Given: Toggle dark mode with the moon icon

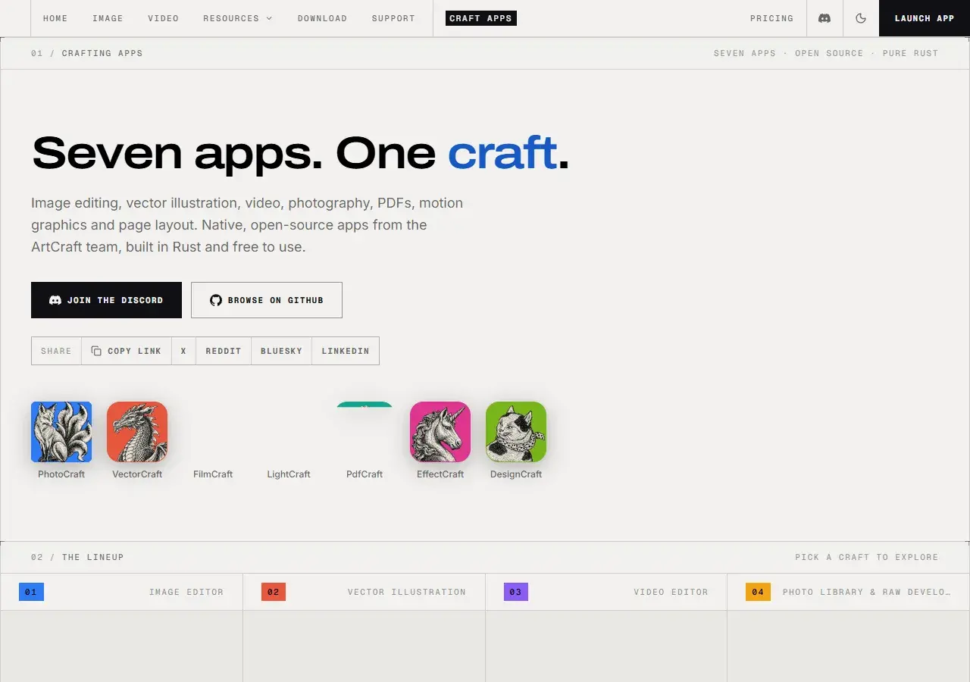Looking at the screenshot, I should click(x=861, y=18).
